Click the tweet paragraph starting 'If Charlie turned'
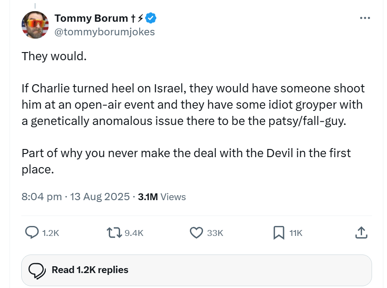The width and height of the screenshot is (387, 288). pyautogui.click(x=193, y=105)
